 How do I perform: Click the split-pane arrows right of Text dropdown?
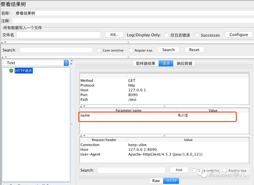coord(72,62)
